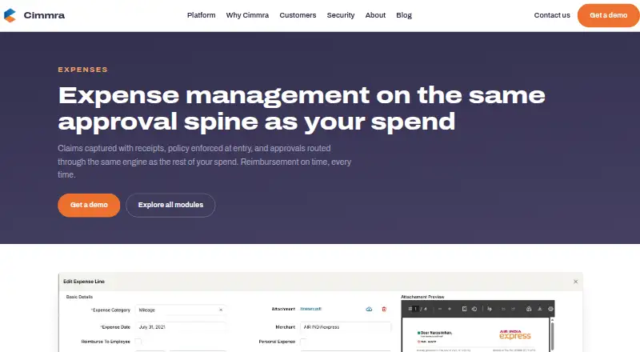Open the attachment file link
Screen dimensions: 640x352
[x=310, y=309]
